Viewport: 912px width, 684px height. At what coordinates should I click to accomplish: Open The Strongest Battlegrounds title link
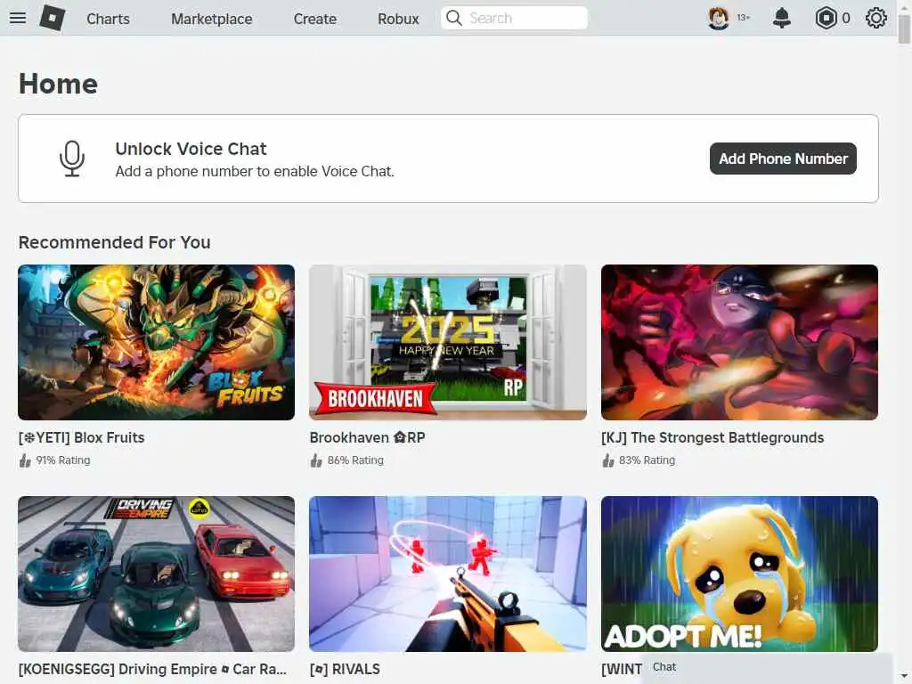(712, 437)
